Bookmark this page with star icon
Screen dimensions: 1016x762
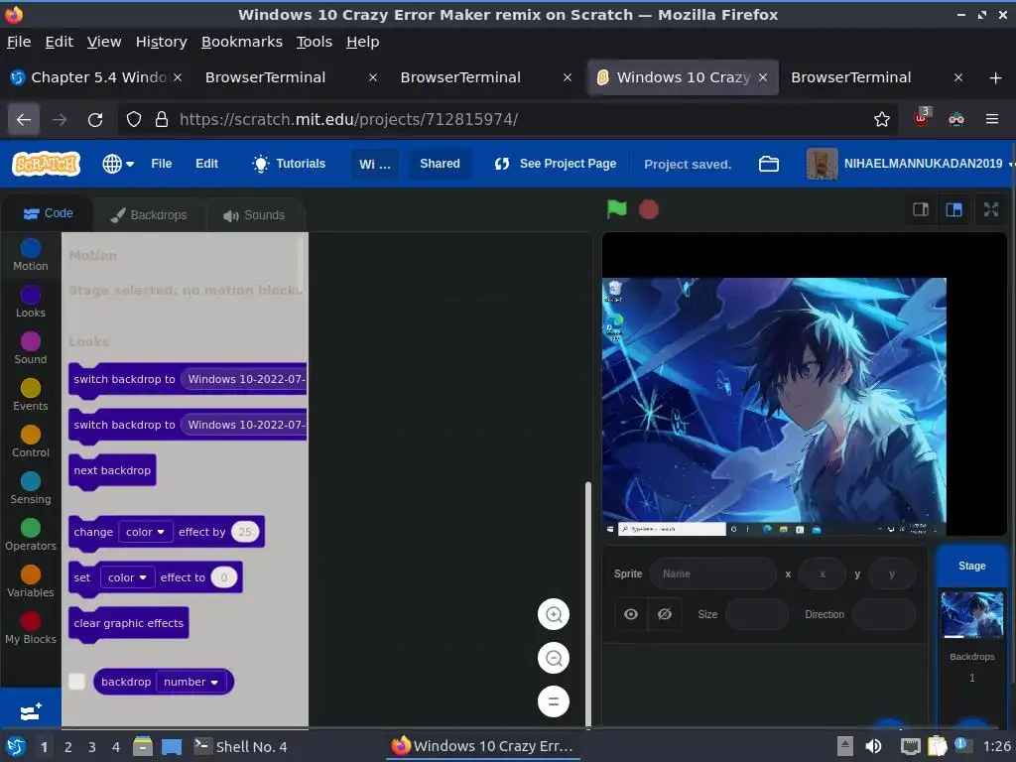(881, 119)
